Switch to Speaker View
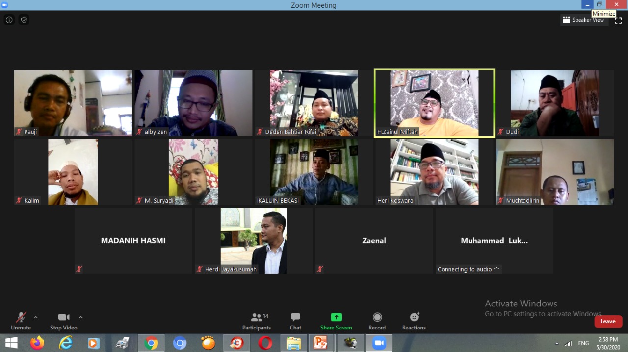Image resolution: width=628 pixels, height=352 pixels. tap(584, 20)
